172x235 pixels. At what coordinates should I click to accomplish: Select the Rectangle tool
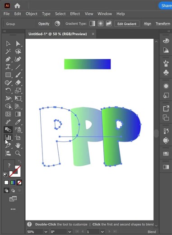(x=8, y=75)
